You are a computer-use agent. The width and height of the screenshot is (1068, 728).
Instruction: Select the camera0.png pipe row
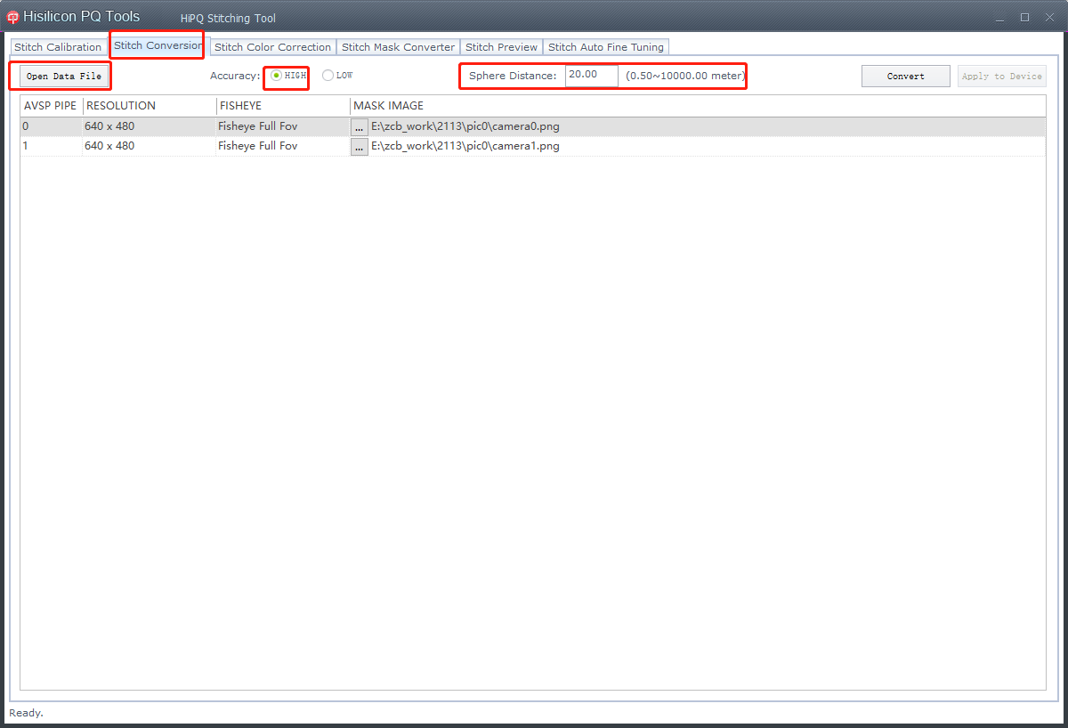[178, 126]
